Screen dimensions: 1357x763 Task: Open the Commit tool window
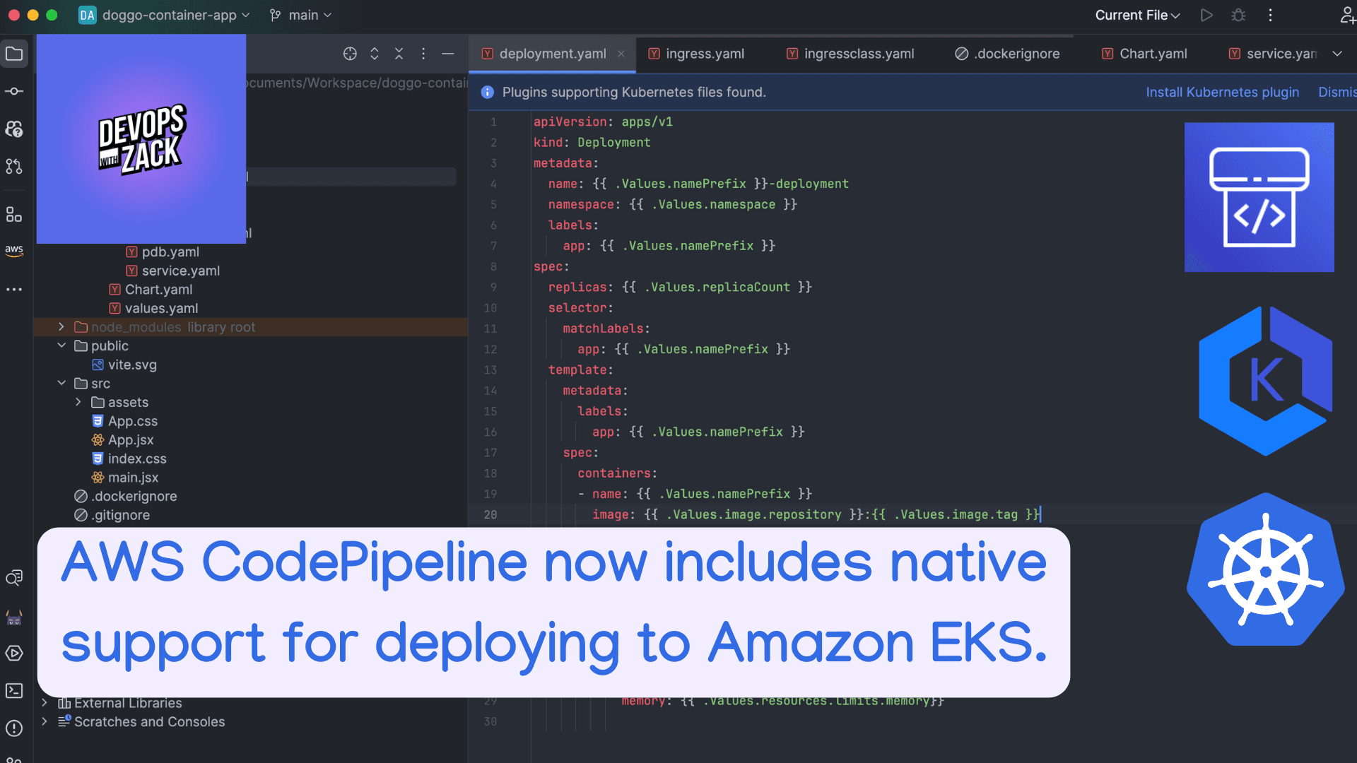tap(14, 90)
